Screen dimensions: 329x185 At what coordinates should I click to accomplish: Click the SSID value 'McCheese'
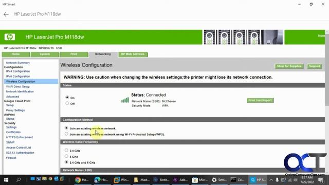(169, 101)
